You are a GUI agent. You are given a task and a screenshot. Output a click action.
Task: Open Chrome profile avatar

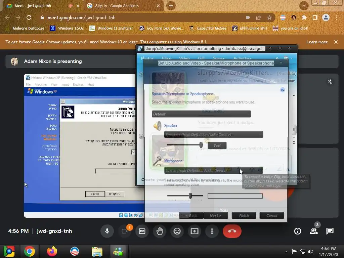point(326,17)
